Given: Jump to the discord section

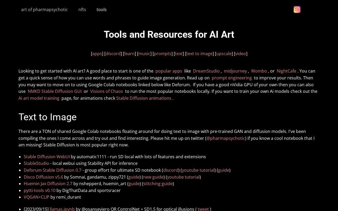Looking at the screenshot, I should (x=113, y=54).
